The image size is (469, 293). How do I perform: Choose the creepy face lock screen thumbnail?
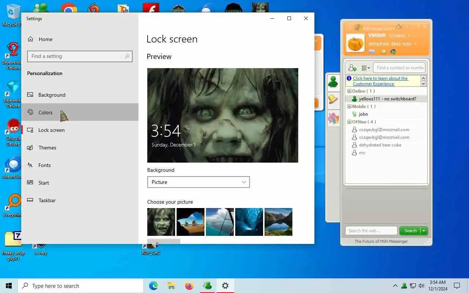pos(161,222)
